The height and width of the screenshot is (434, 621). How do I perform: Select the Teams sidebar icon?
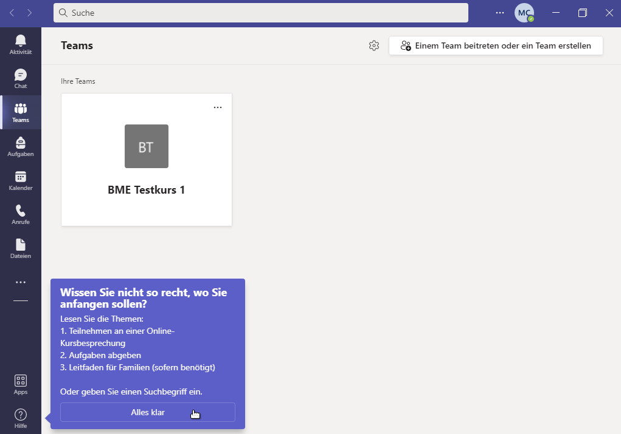tap(21, 112)
